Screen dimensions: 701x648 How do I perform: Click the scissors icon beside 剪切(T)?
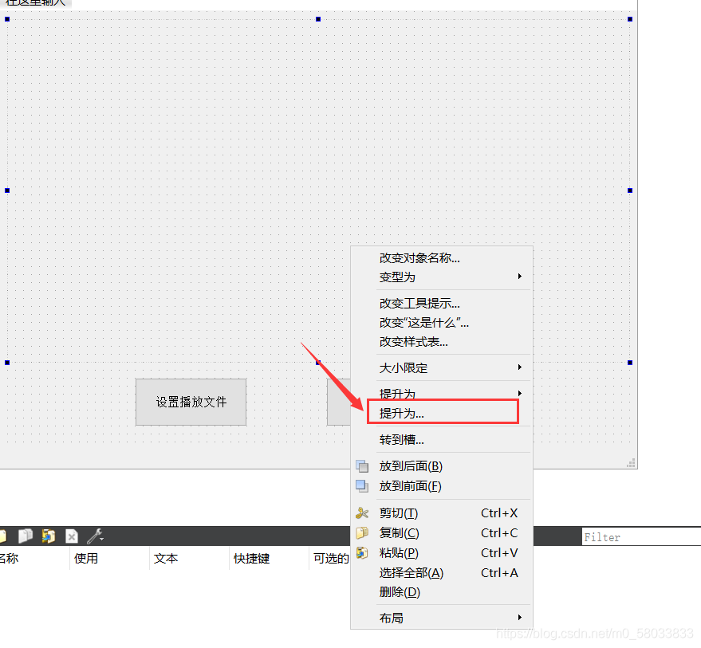tap(362, 513)
